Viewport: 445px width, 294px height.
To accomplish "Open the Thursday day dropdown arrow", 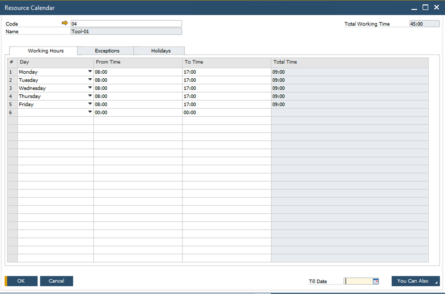I will click(x=90, y=96).
